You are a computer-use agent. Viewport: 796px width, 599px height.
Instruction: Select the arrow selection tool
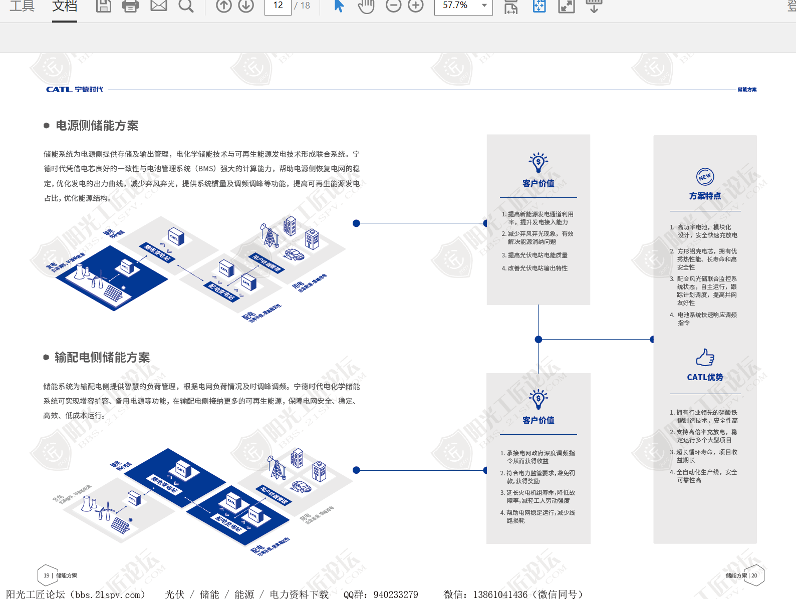point(339,6)
